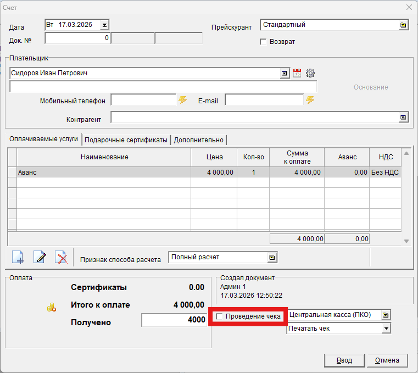Viewport: 418px width, 373px height.
Task: Click the coins icon in Оплата section
Action: pos(51,308)
